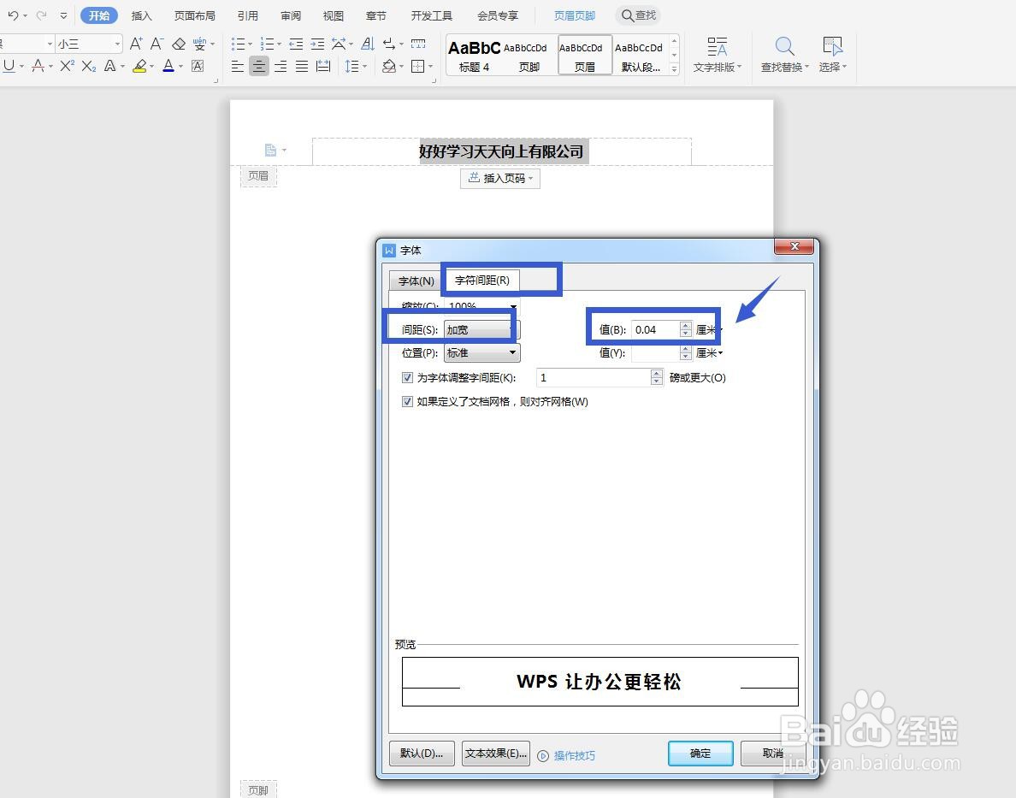Toggle underline formatting in the toolbar
The image size is (1016, 798).
point(9,66)
